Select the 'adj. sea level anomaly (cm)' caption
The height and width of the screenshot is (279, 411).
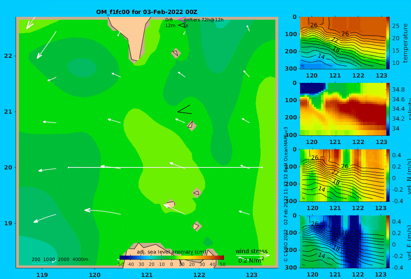[171, 252]
